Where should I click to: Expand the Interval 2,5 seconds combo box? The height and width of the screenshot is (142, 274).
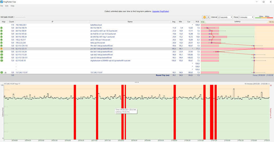pyautogui.click(x=225, y=17)
